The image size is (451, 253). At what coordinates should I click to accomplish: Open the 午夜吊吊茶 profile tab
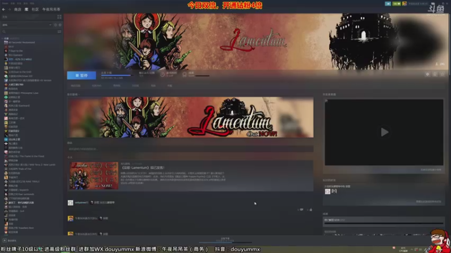pos(51,10)
